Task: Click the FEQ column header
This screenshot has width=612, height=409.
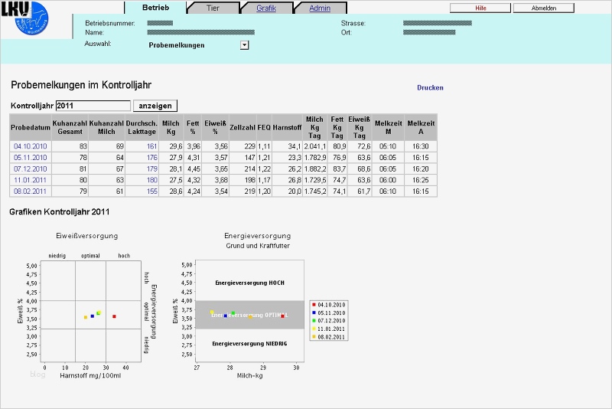Action: tap(264, 128)
